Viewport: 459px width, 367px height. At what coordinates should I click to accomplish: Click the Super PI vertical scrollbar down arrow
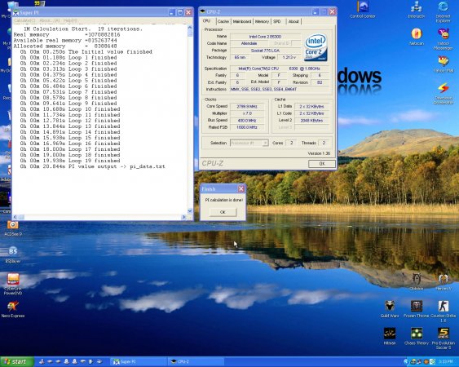(190, 211)
